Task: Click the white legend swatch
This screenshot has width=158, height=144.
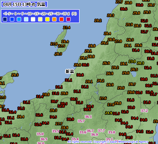Action: pos(33,19)
